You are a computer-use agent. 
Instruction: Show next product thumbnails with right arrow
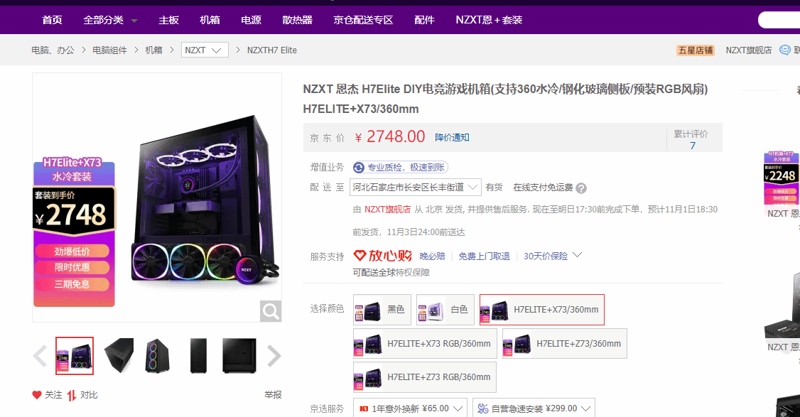(x=274, y=356)
